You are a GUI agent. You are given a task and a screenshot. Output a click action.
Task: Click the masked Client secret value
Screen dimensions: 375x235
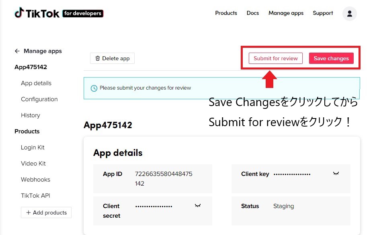click(154, 206)
